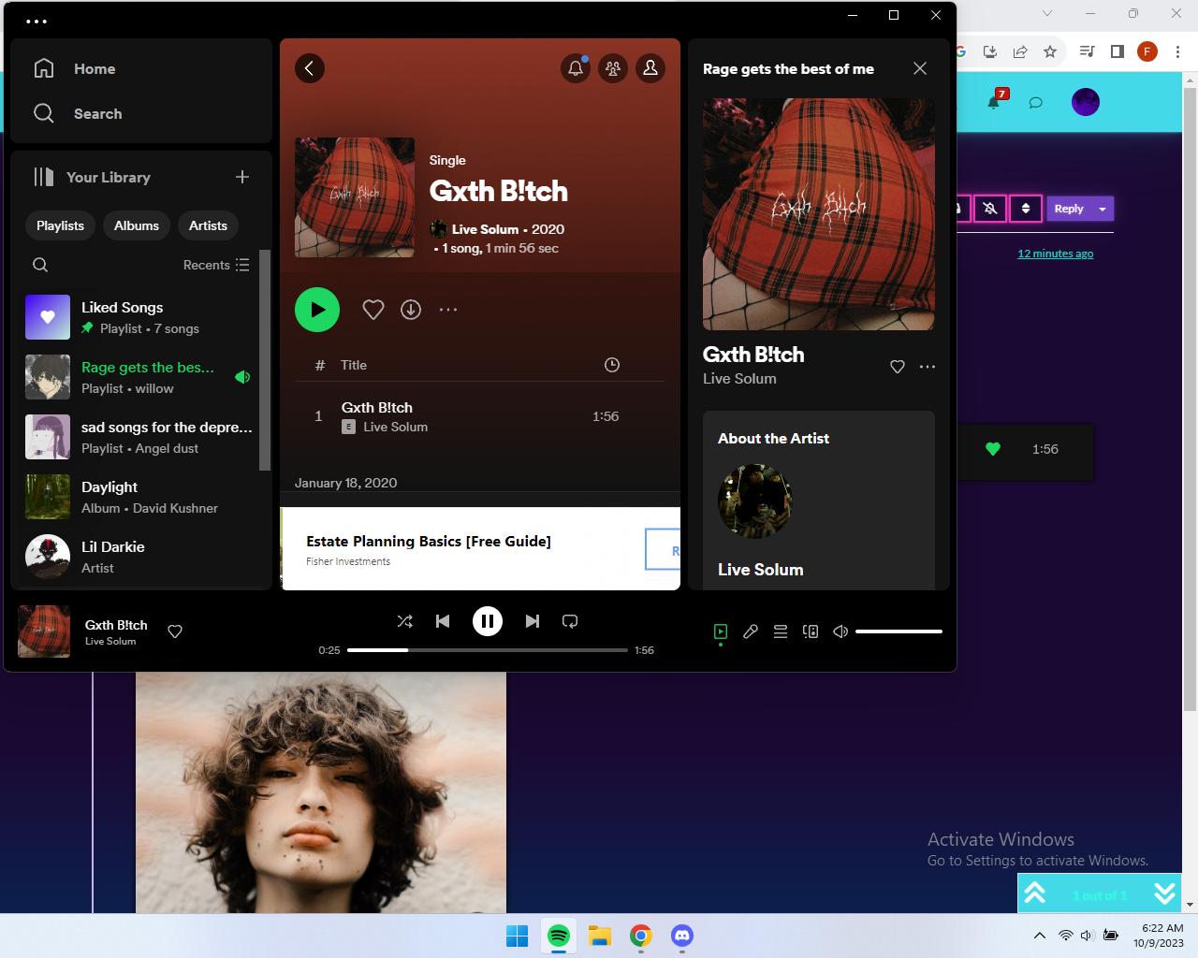Image resolution: width=1198 pixels, height=958 pixels.
Task: Create playlist with plus icon in library
Action: [x=242, y=177]
